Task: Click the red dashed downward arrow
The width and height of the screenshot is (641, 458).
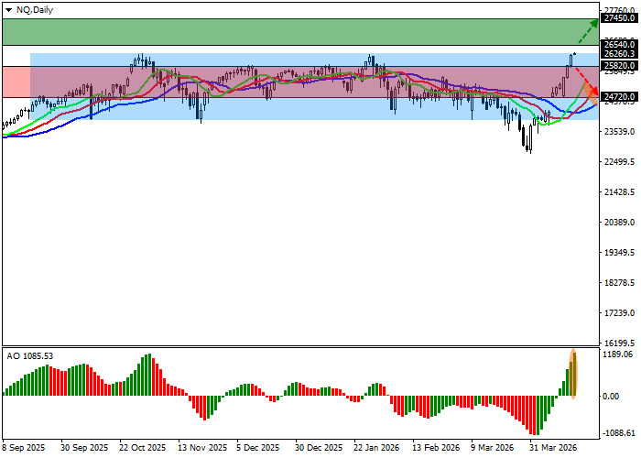Action: pyautogui.click(x=586, y=81)
